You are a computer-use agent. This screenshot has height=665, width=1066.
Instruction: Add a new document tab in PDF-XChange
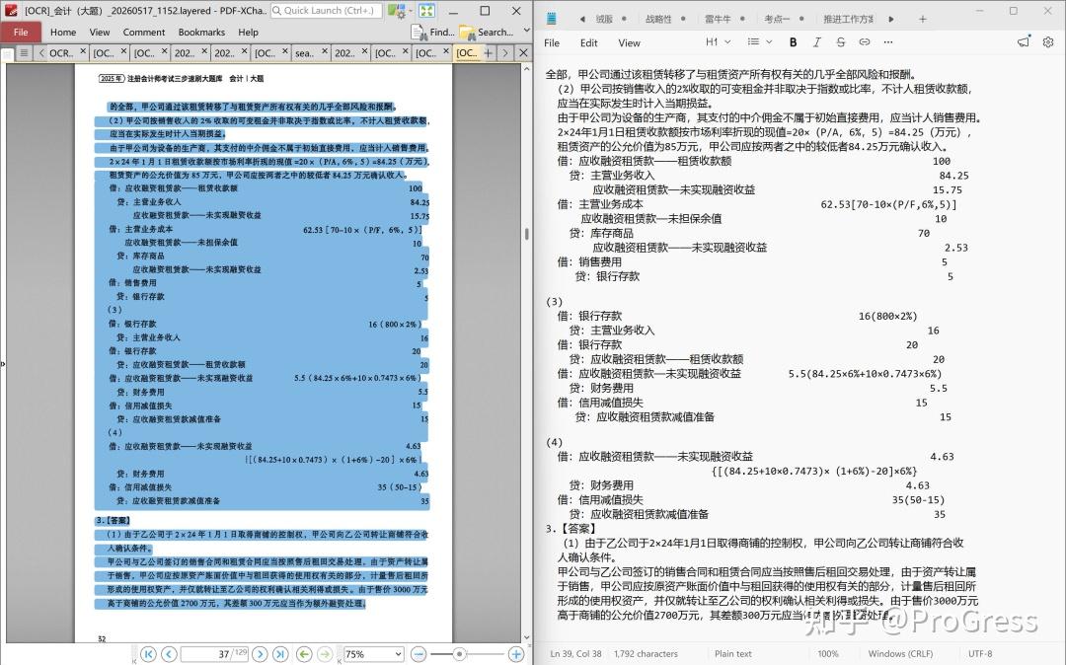(489, 52)
